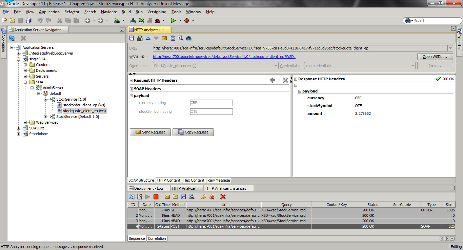Sort the log by Call Time column header

162,205
